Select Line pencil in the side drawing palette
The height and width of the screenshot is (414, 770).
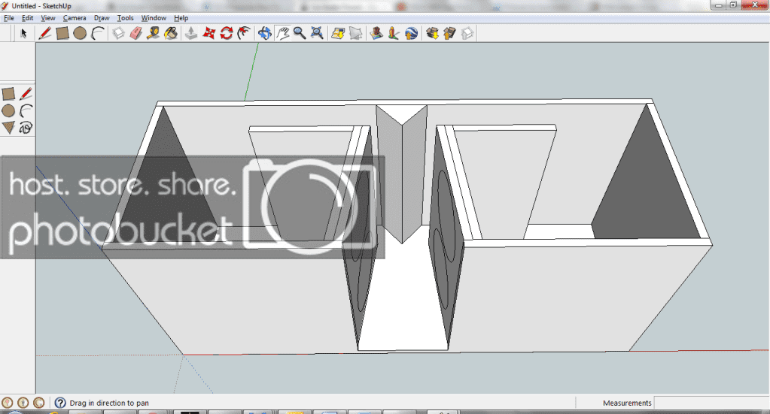point(26,94)
